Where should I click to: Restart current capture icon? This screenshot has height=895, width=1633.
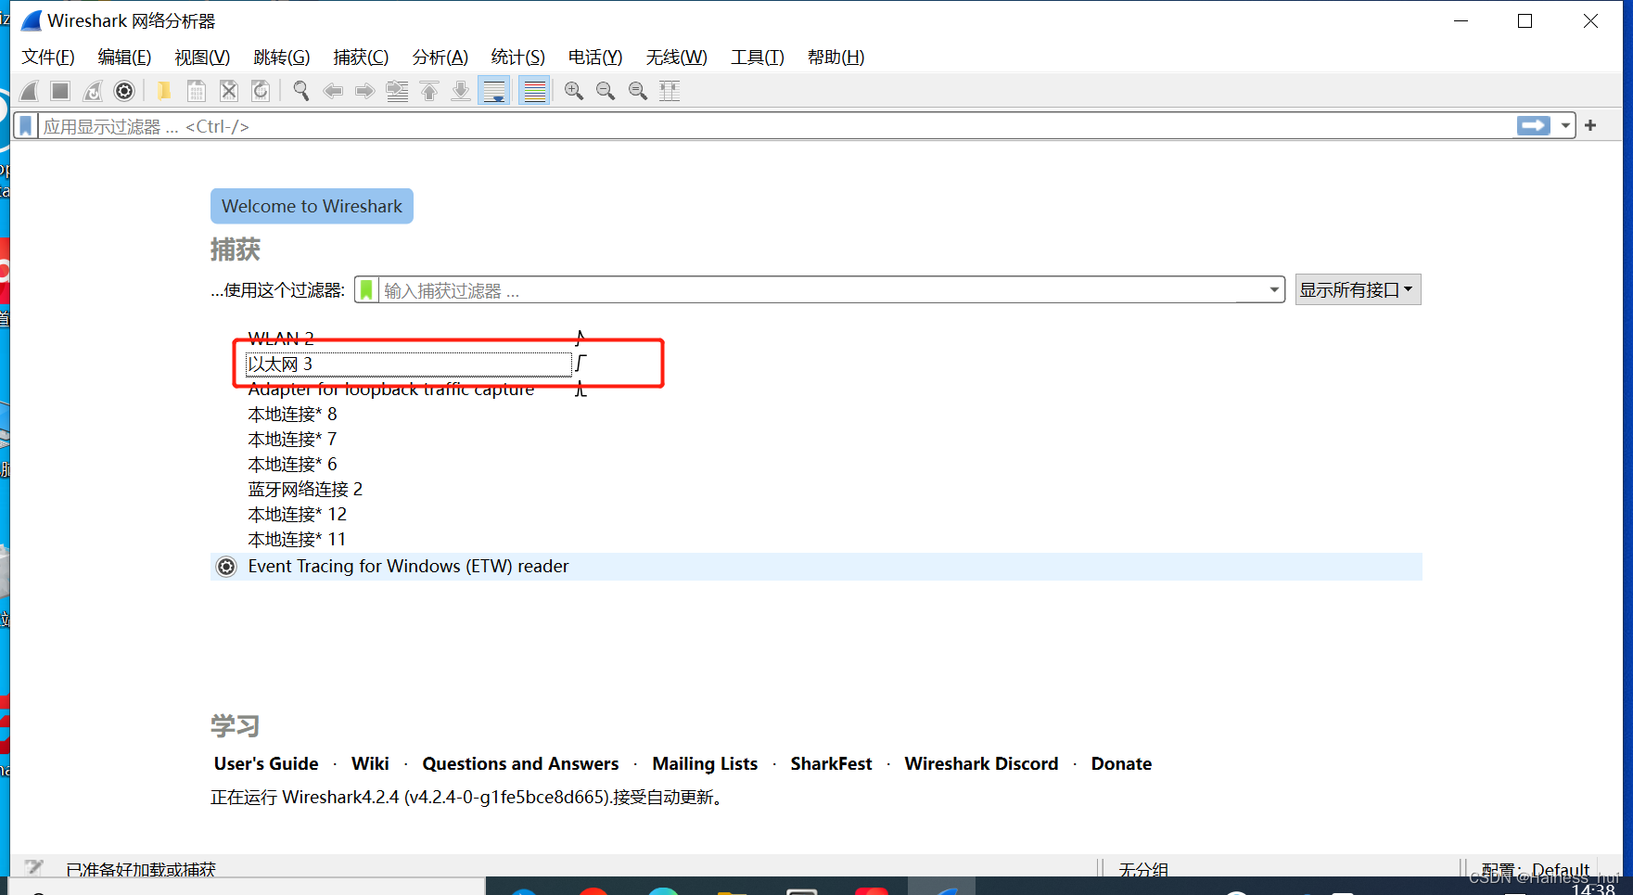tap(93, 91)
